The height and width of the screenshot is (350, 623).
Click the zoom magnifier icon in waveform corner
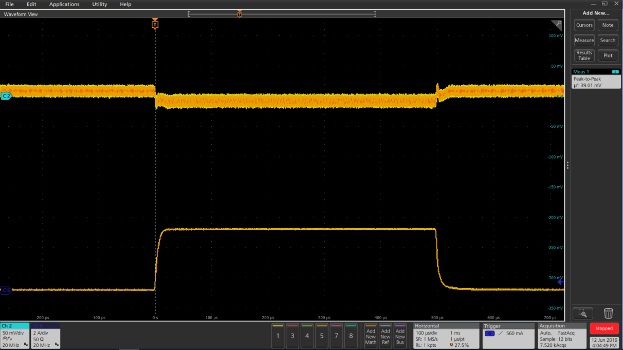[557, 25]
